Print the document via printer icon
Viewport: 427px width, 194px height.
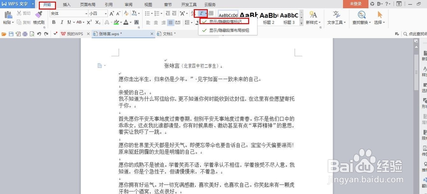[x=25, y=34]
